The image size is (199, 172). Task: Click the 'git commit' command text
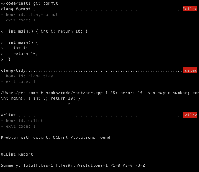click(x=45, y=3)
